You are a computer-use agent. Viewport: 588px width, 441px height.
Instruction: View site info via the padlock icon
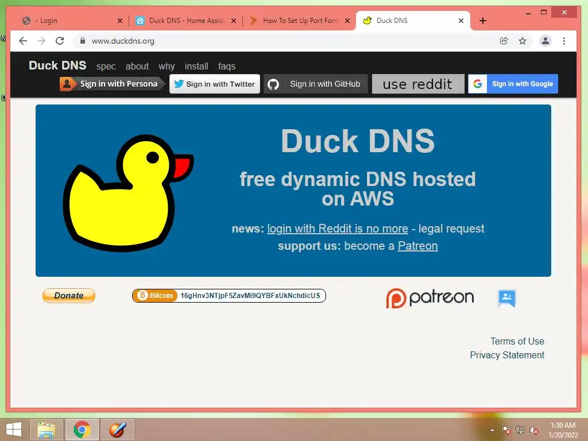tap(83, 41)
